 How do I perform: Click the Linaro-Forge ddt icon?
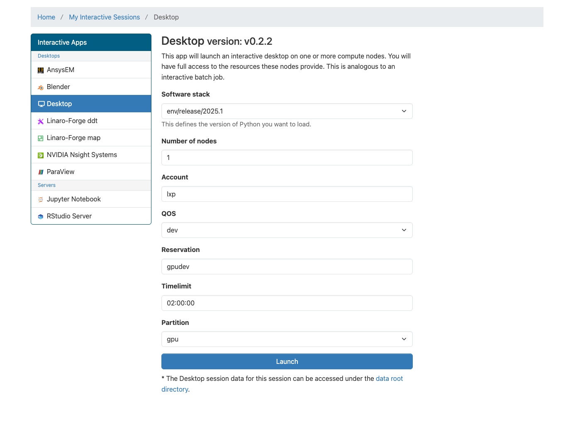click(x=41, y=121)
